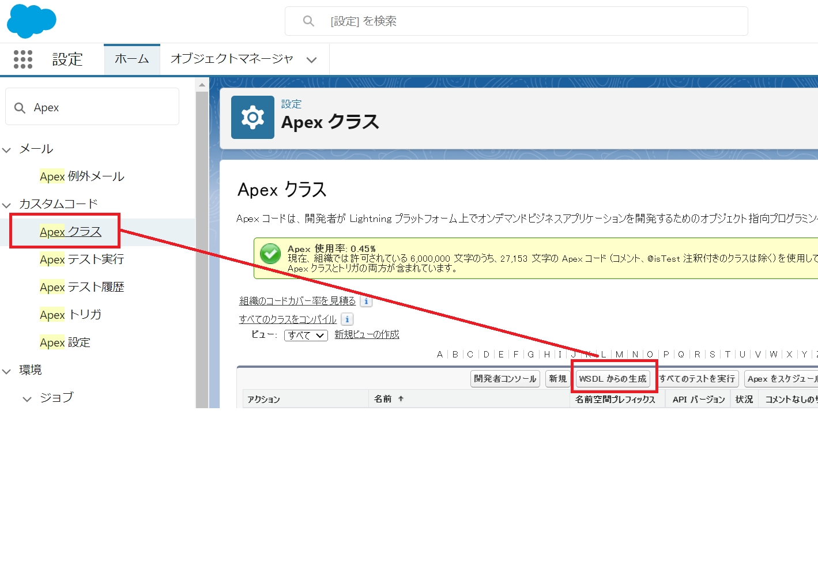
Task: Filter list by letter A
Action: tap(440, 355)
